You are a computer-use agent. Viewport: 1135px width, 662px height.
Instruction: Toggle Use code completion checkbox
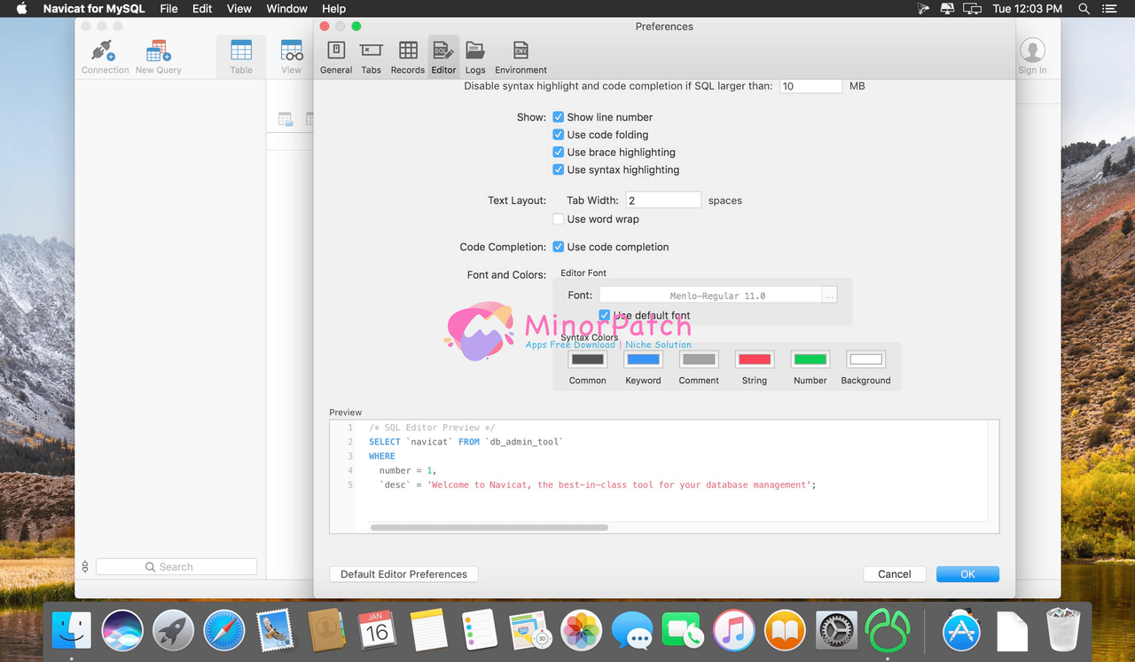click(x=559, y=247)
